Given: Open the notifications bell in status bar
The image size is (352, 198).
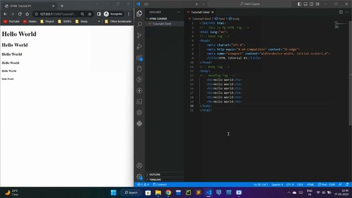Looking at the screenshot, I should pyautogui.click(x=347, y=185).
